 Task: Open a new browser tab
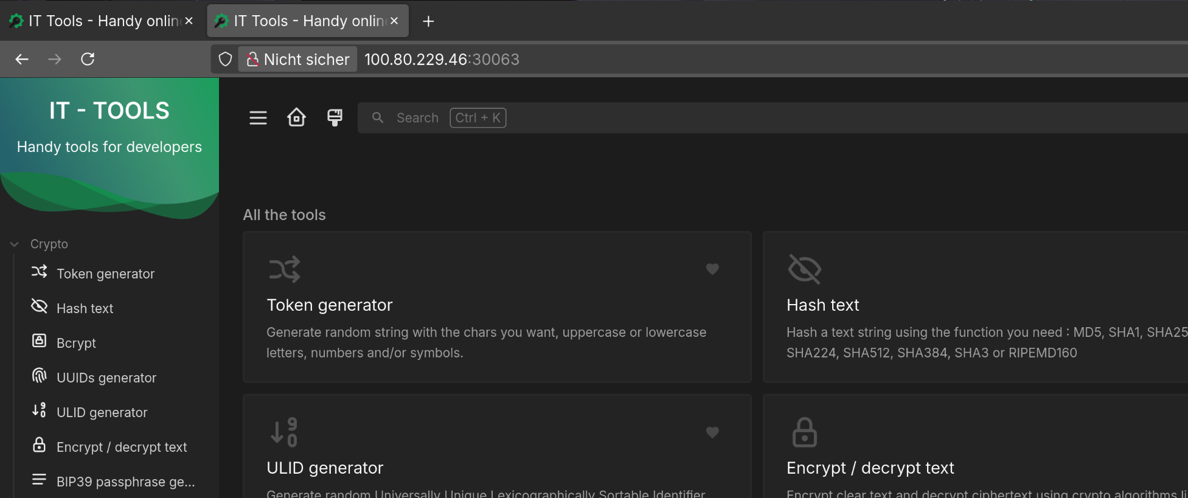(428, 21)
